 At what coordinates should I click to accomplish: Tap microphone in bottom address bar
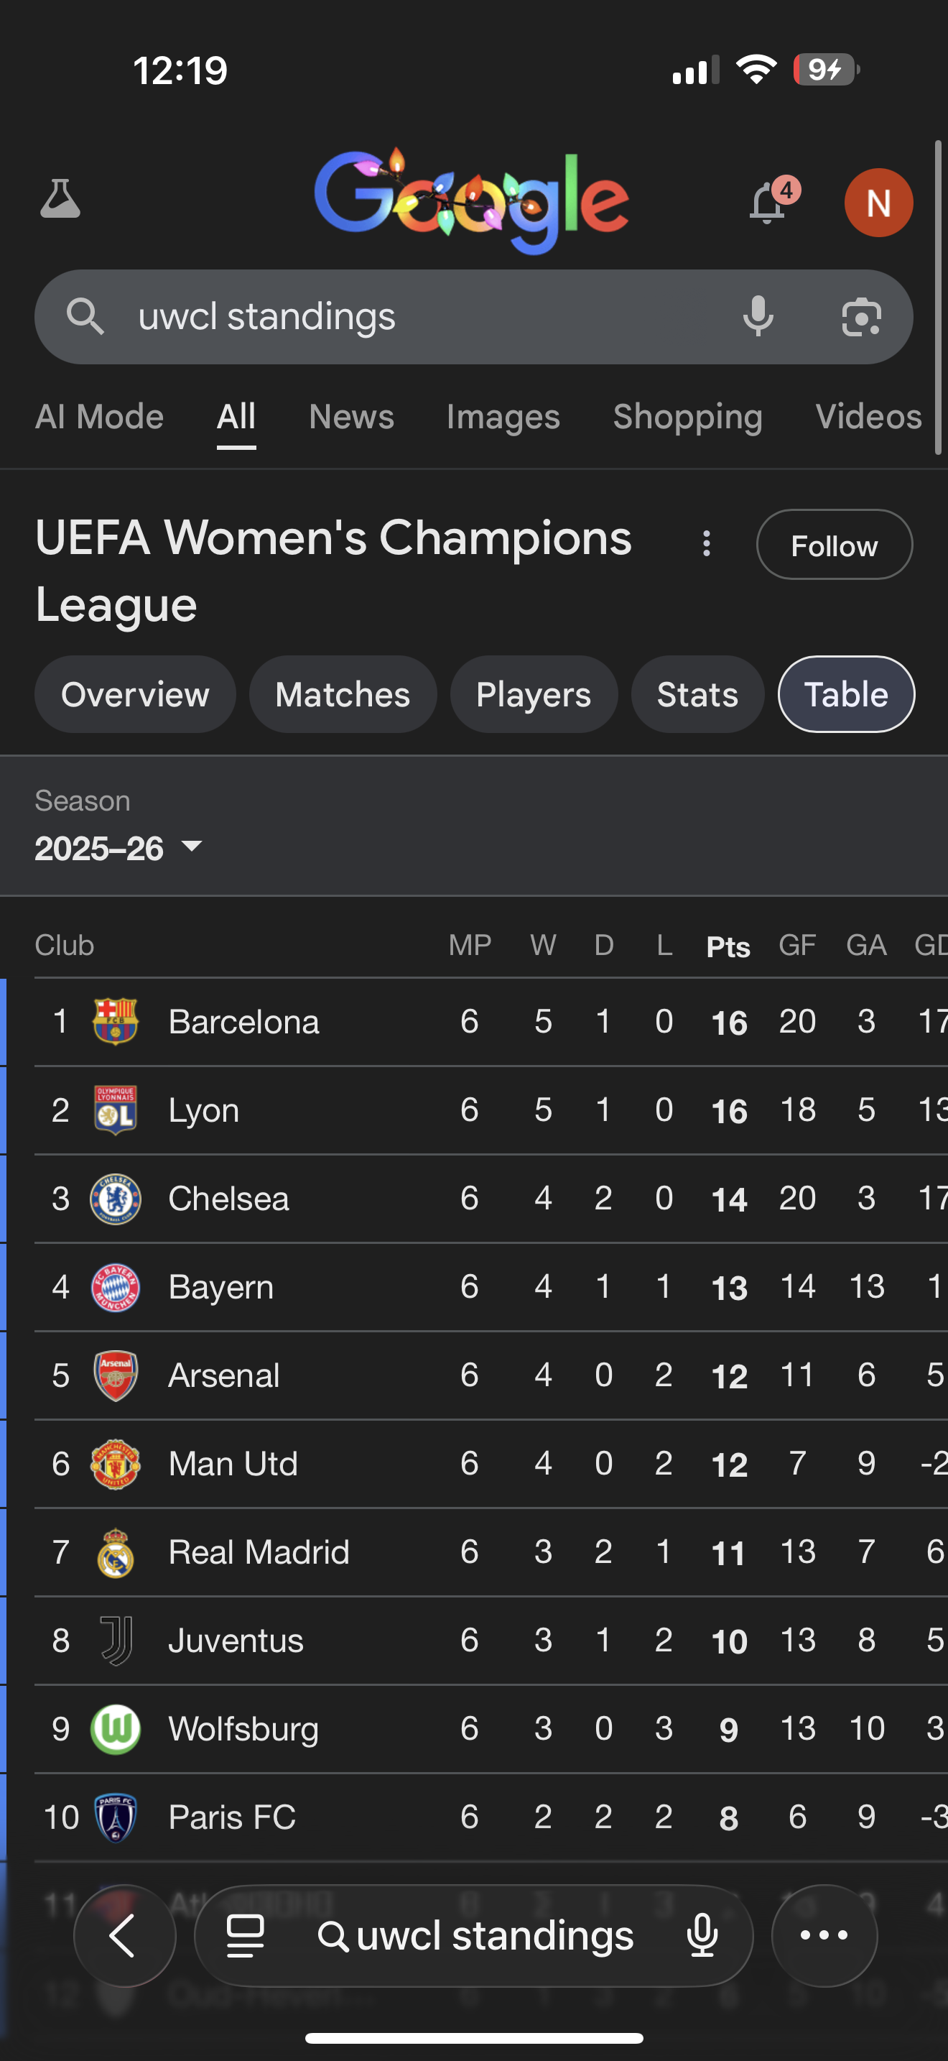702,1936
